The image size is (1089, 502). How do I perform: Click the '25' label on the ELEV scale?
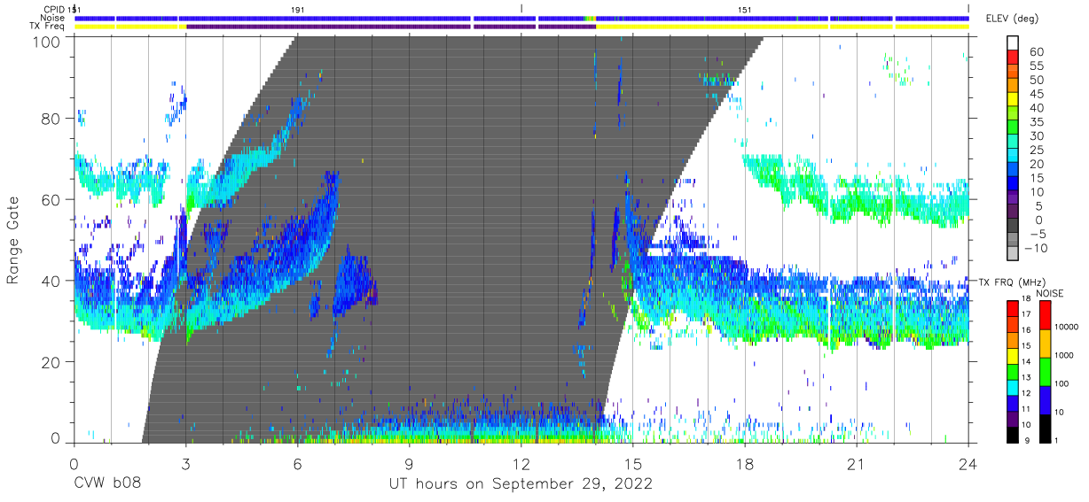coord(1035,150)
